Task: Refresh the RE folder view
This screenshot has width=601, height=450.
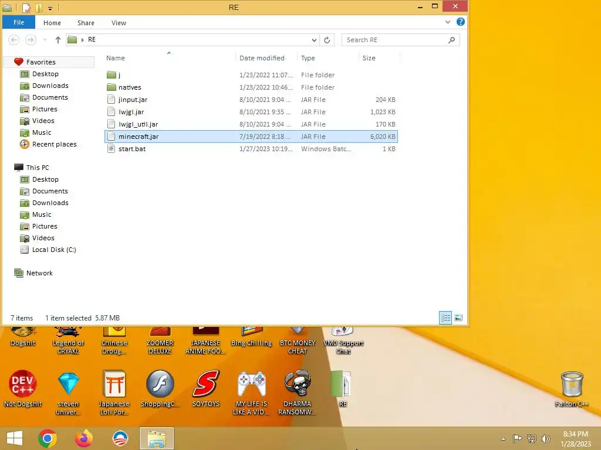Action: [x=327, y=40]
